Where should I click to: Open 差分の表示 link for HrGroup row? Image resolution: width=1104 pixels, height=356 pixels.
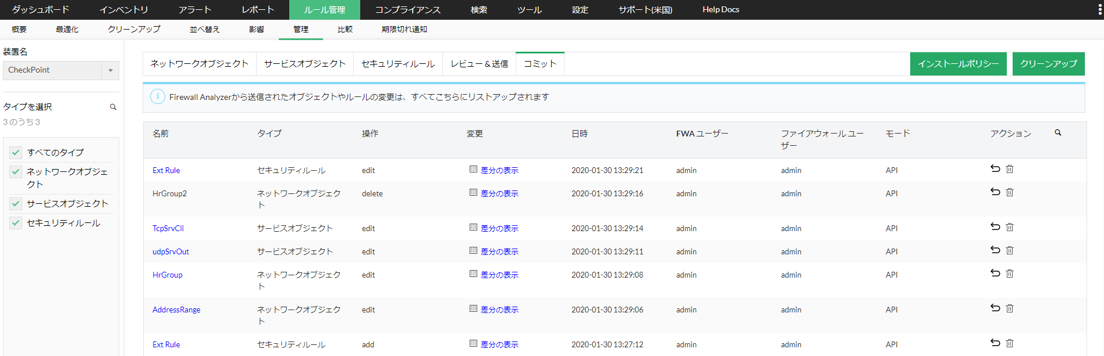tap(499, 275)
